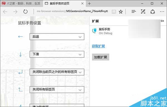Click the 鼠标手势 extension mouse icon
The height and width of the screenshot is (107, 167).
point(94,31)
